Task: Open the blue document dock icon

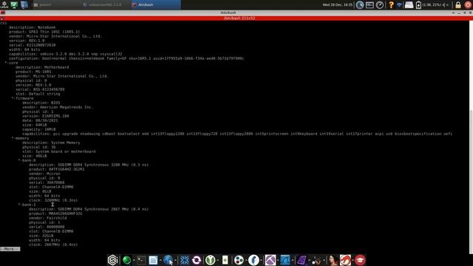Action: tap(153, 260)
